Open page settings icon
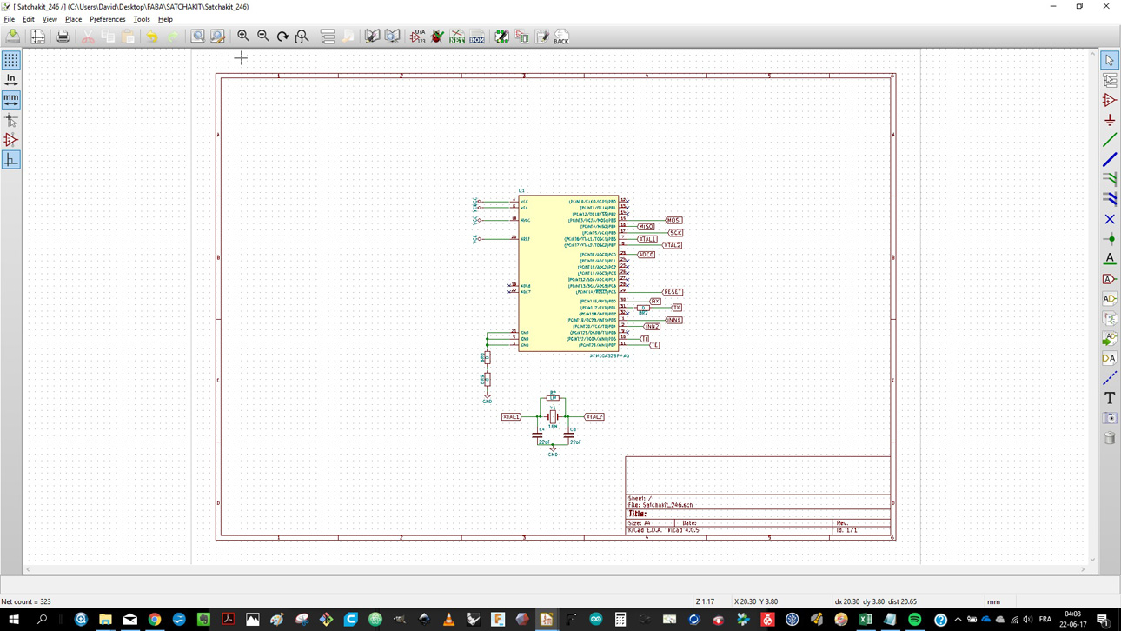The height and width of the screenshot is (631, 1121). click(38, 37)
